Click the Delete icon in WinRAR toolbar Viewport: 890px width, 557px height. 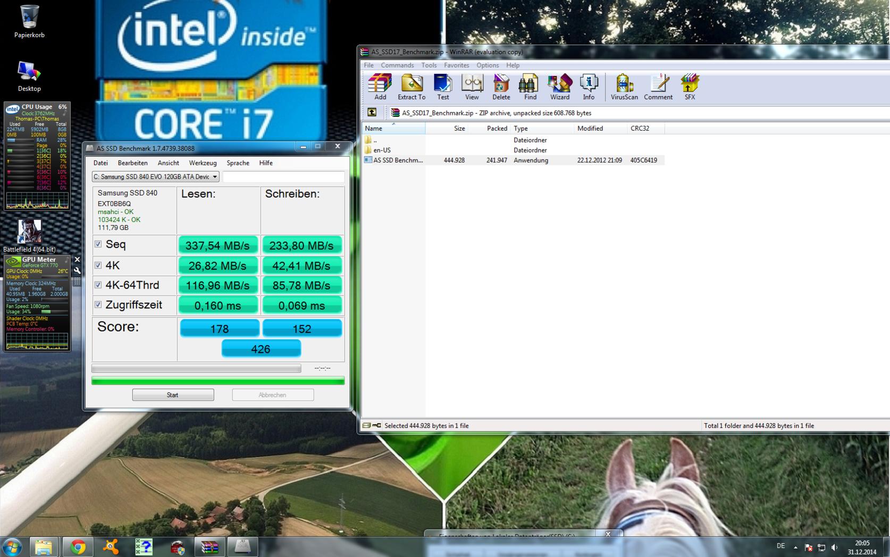pos(501,87)
